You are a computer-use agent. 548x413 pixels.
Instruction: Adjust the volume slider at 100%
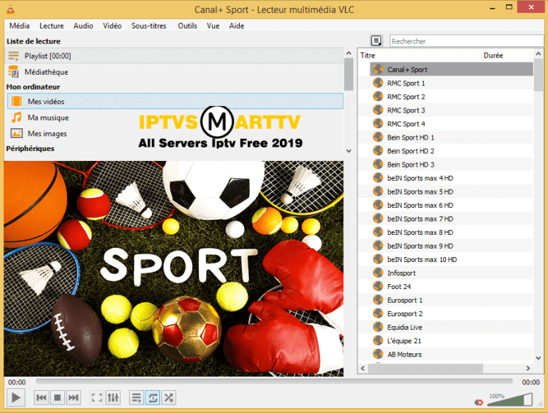[x=510, y=399]
